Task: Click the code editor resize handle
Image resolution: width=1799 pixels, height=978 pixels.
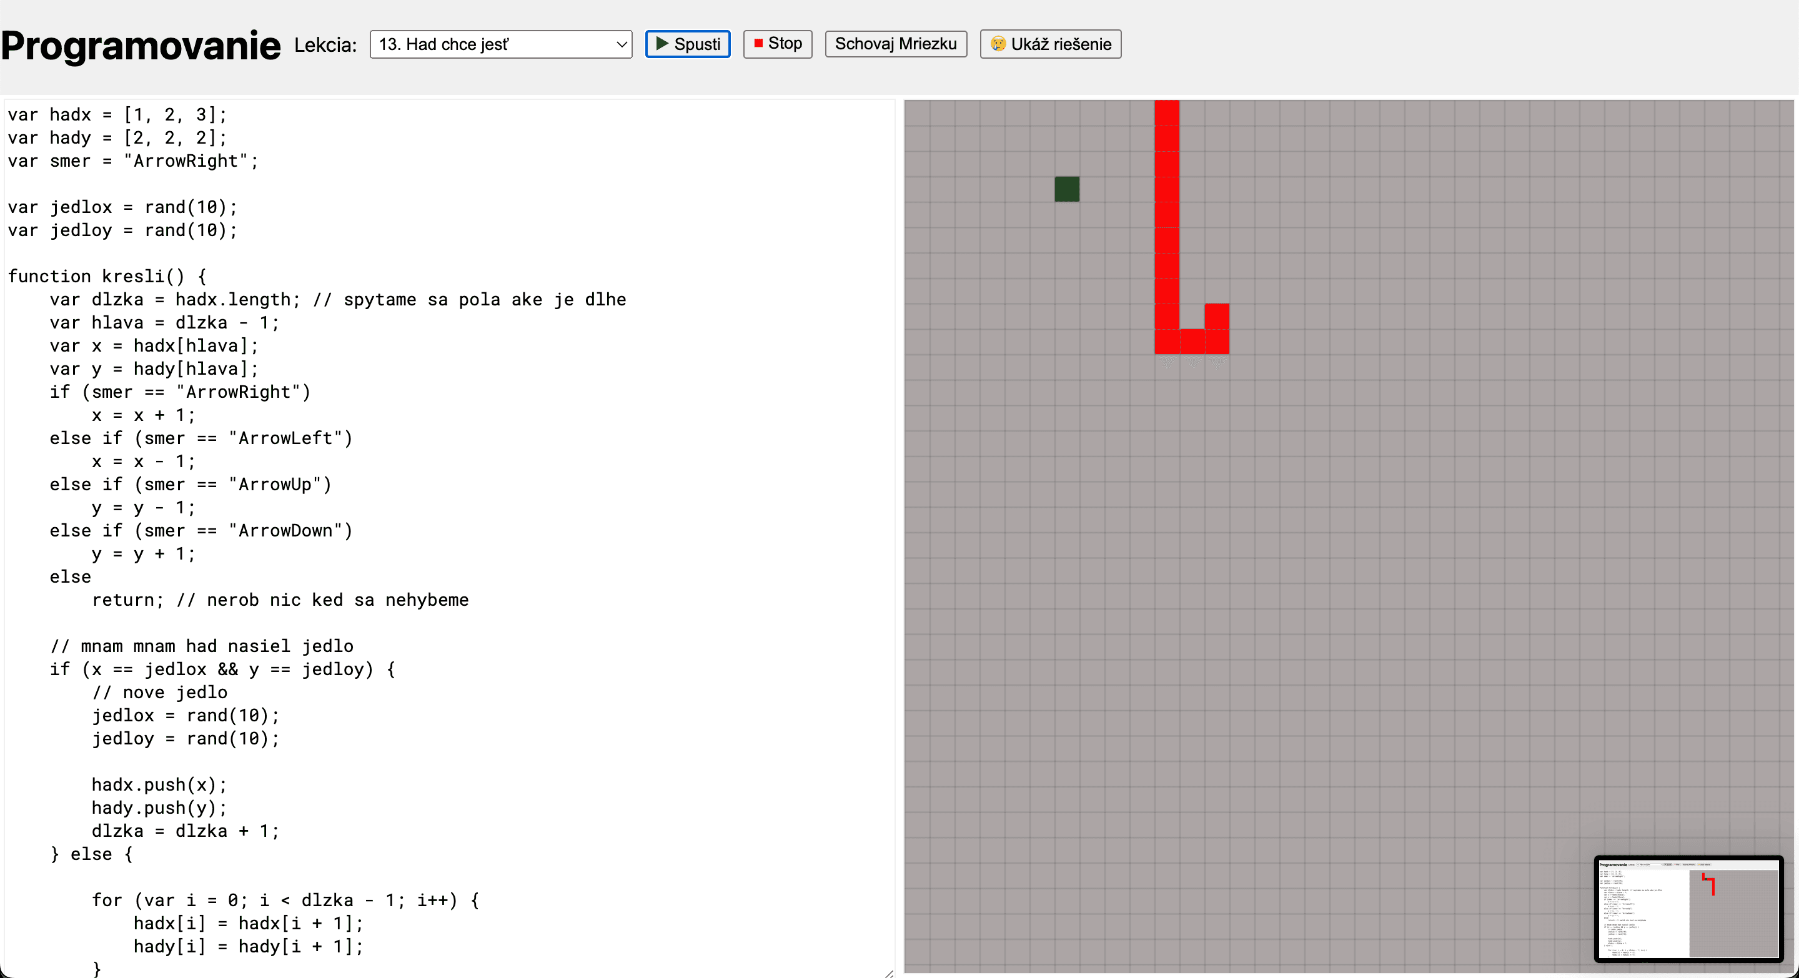Action: [x=888, y=972]
